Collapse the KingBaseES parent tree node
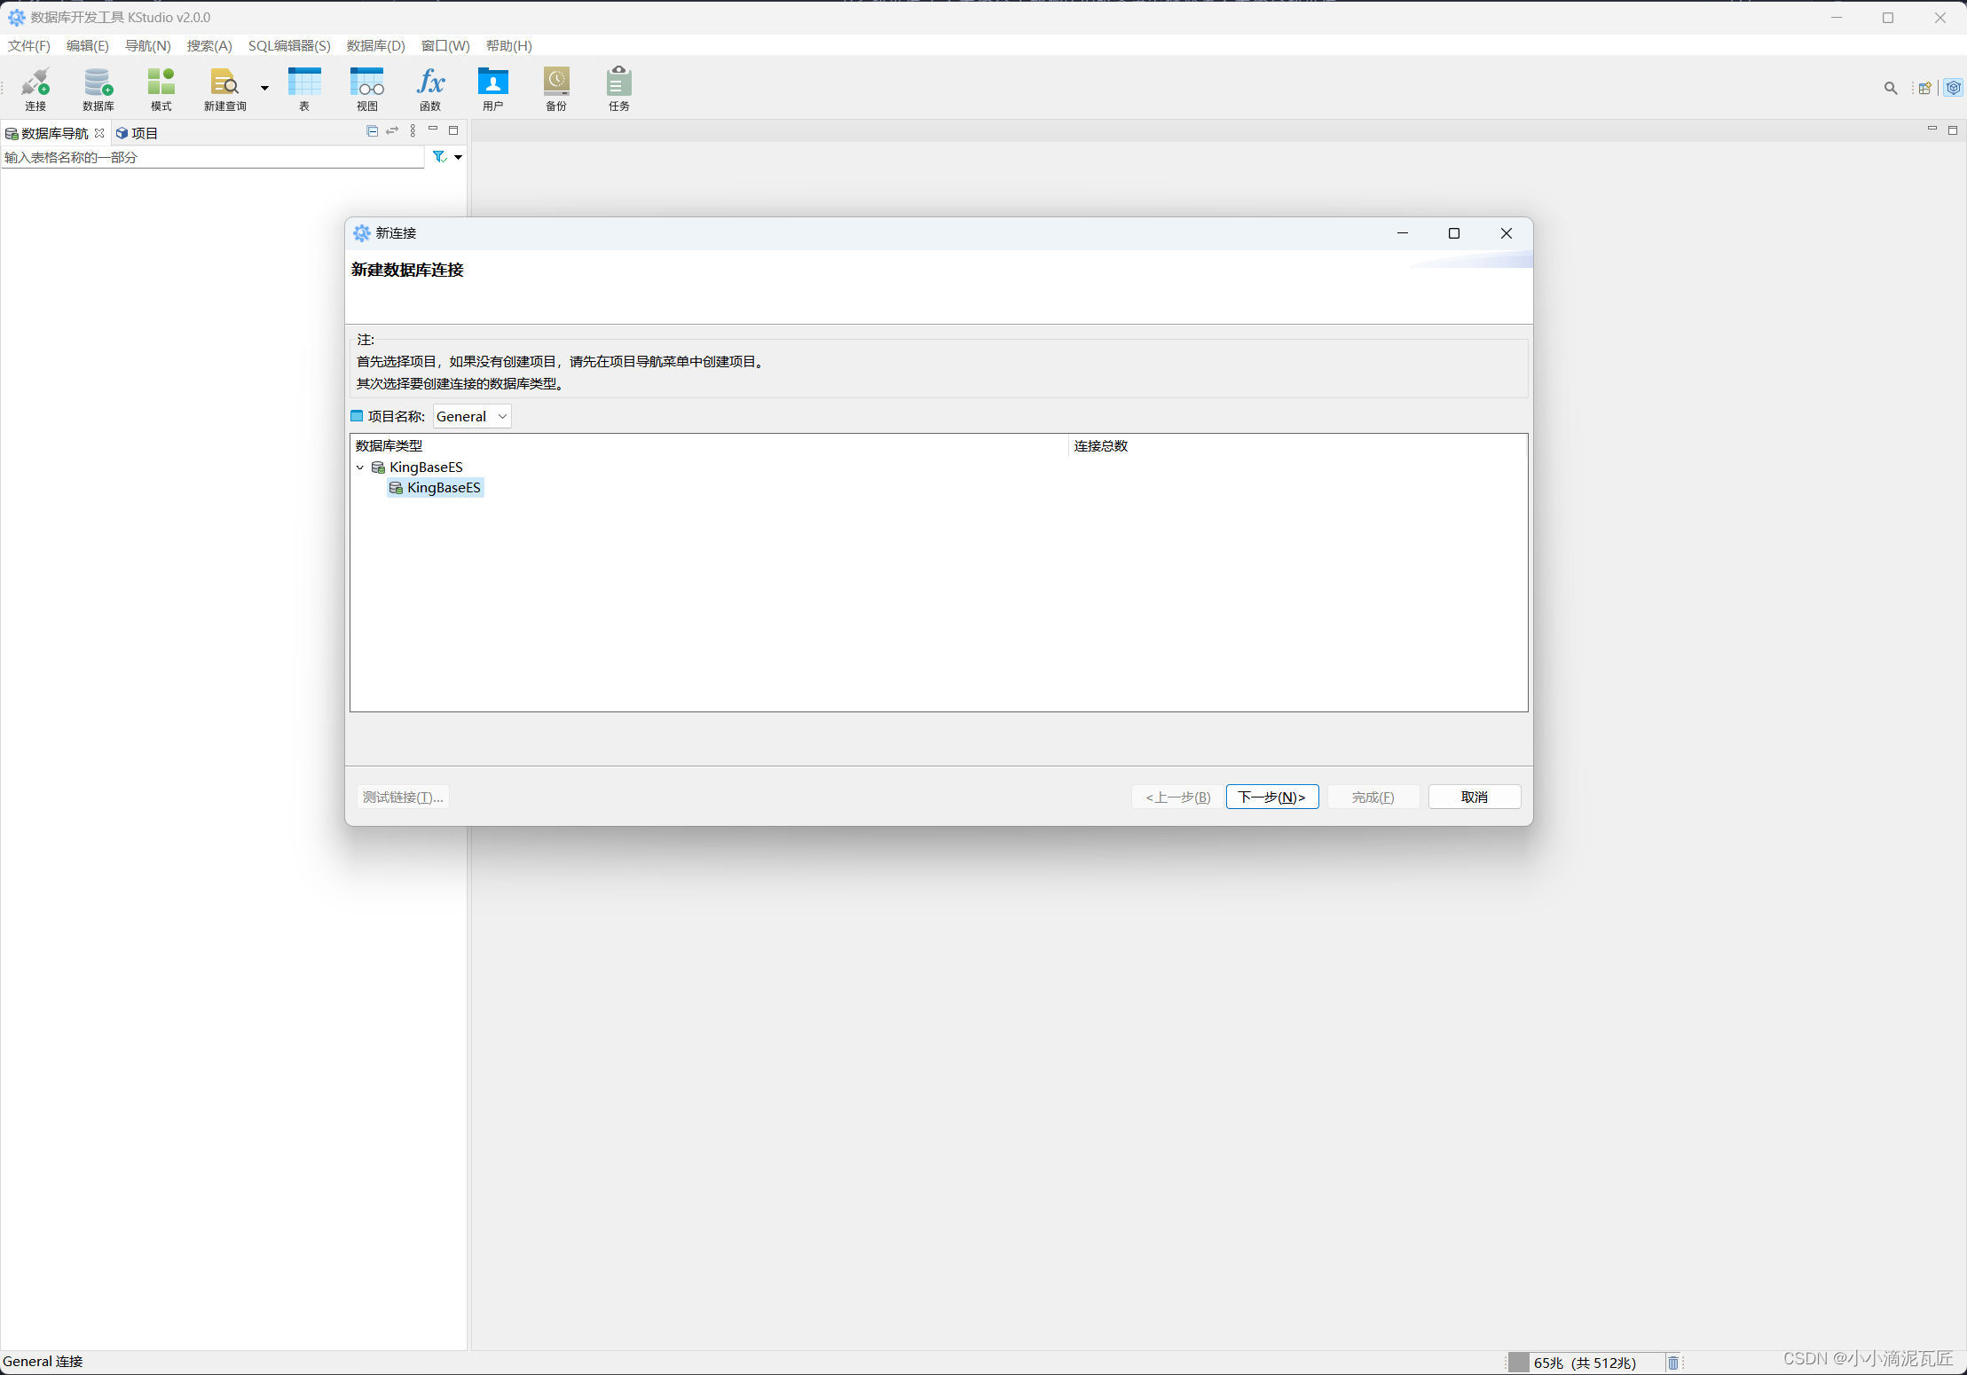 [360, 467]
